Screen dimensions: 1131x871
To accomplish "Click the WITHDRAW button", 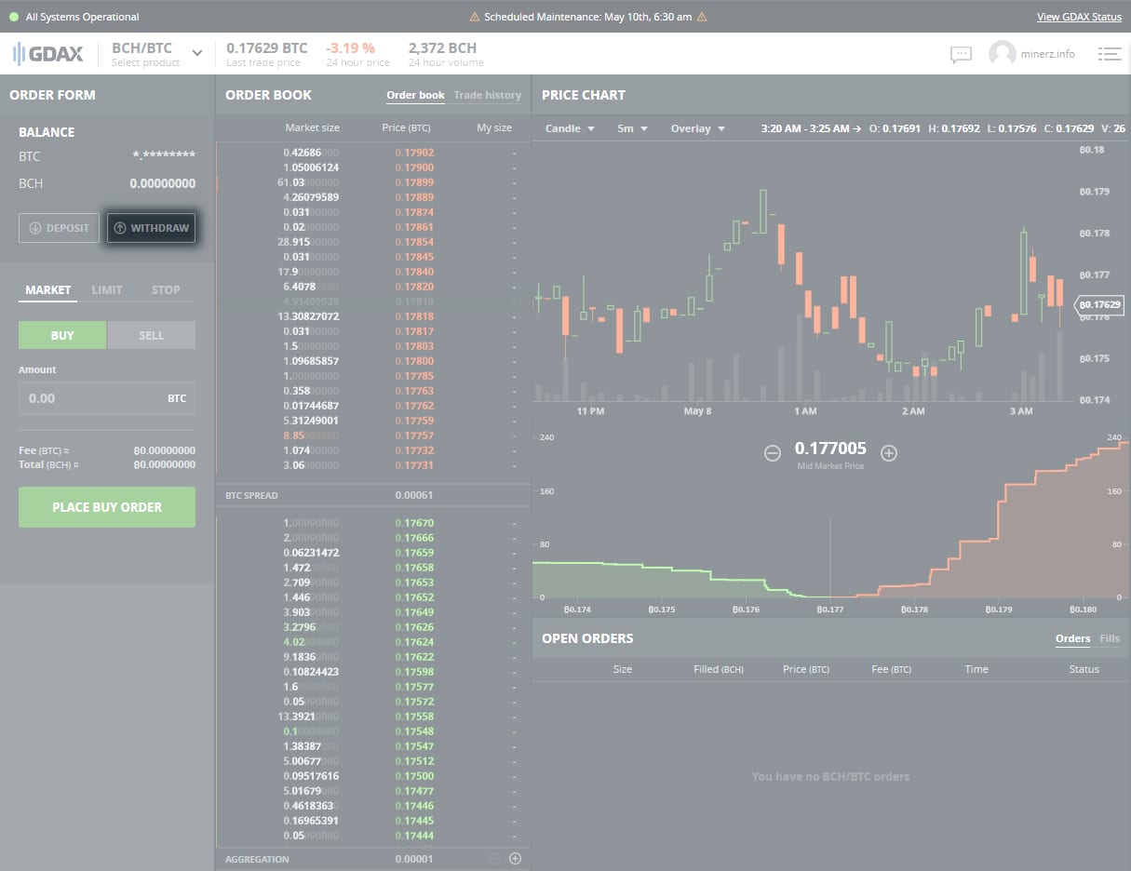I will (151, 228).
